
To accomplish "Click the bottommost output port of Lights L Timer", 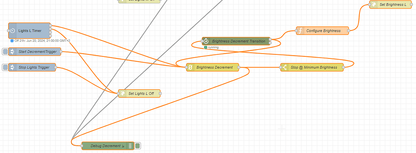I will 50,36.
